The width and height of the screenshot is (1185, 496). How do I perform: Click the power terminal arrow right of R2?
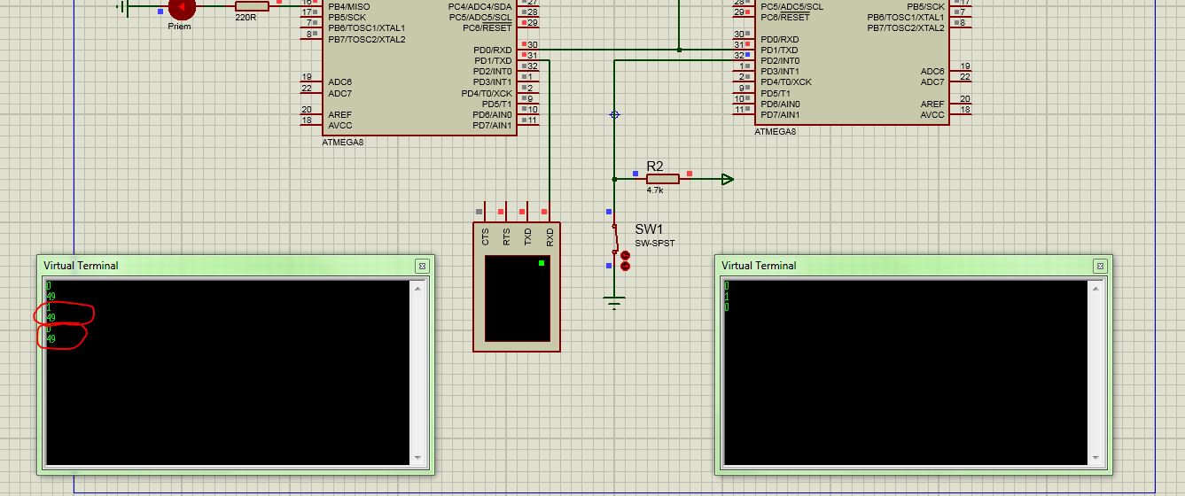728,179
